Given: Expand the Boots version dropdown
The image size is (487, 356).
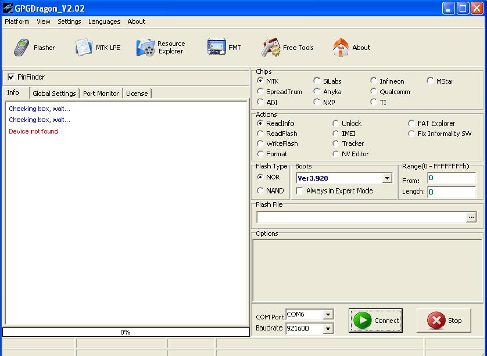Looking at the screenshot, I should coord(387,178).
